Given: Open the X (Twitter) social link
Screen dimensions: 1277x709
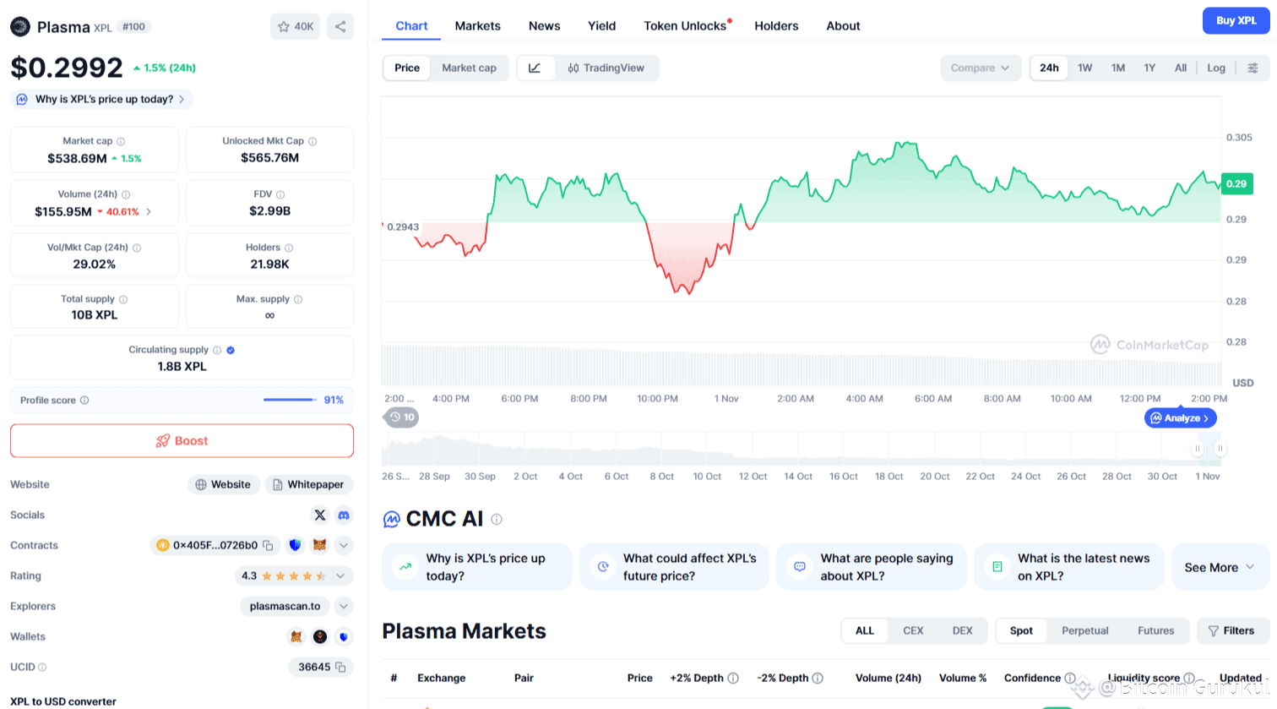Looking at the screenshot, I should point(320,515).
